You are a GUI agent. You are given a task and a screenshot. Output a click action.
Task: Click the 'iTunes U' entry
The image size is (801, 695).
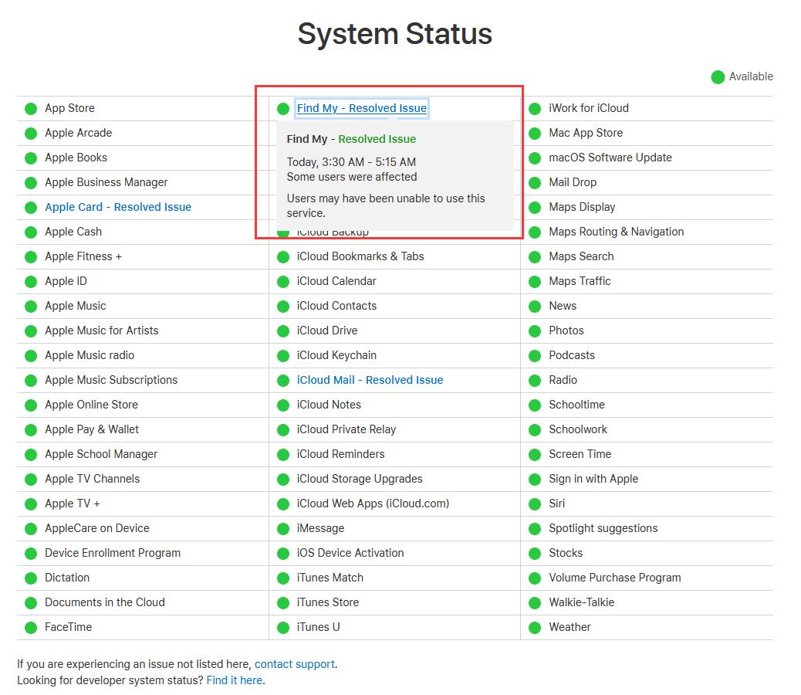point(318,627)
